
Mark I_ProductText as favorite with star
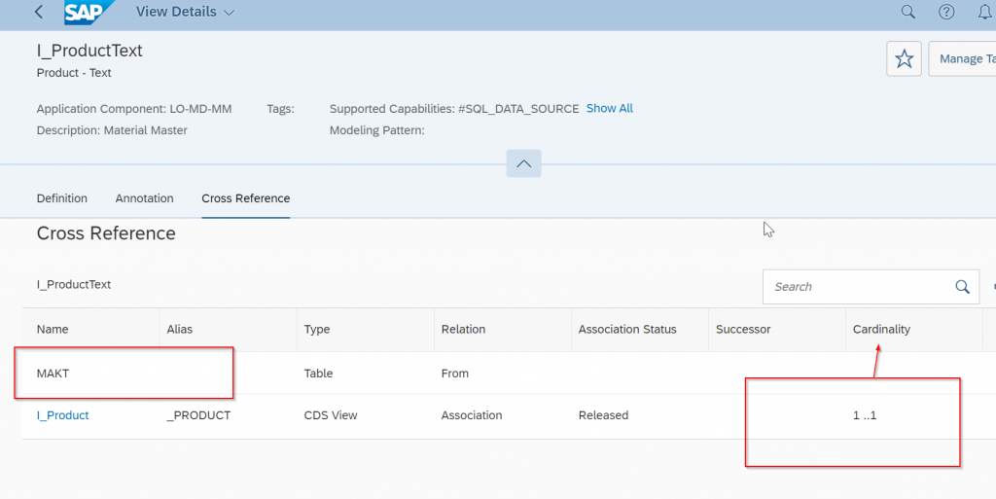click(x=904, y=58)
